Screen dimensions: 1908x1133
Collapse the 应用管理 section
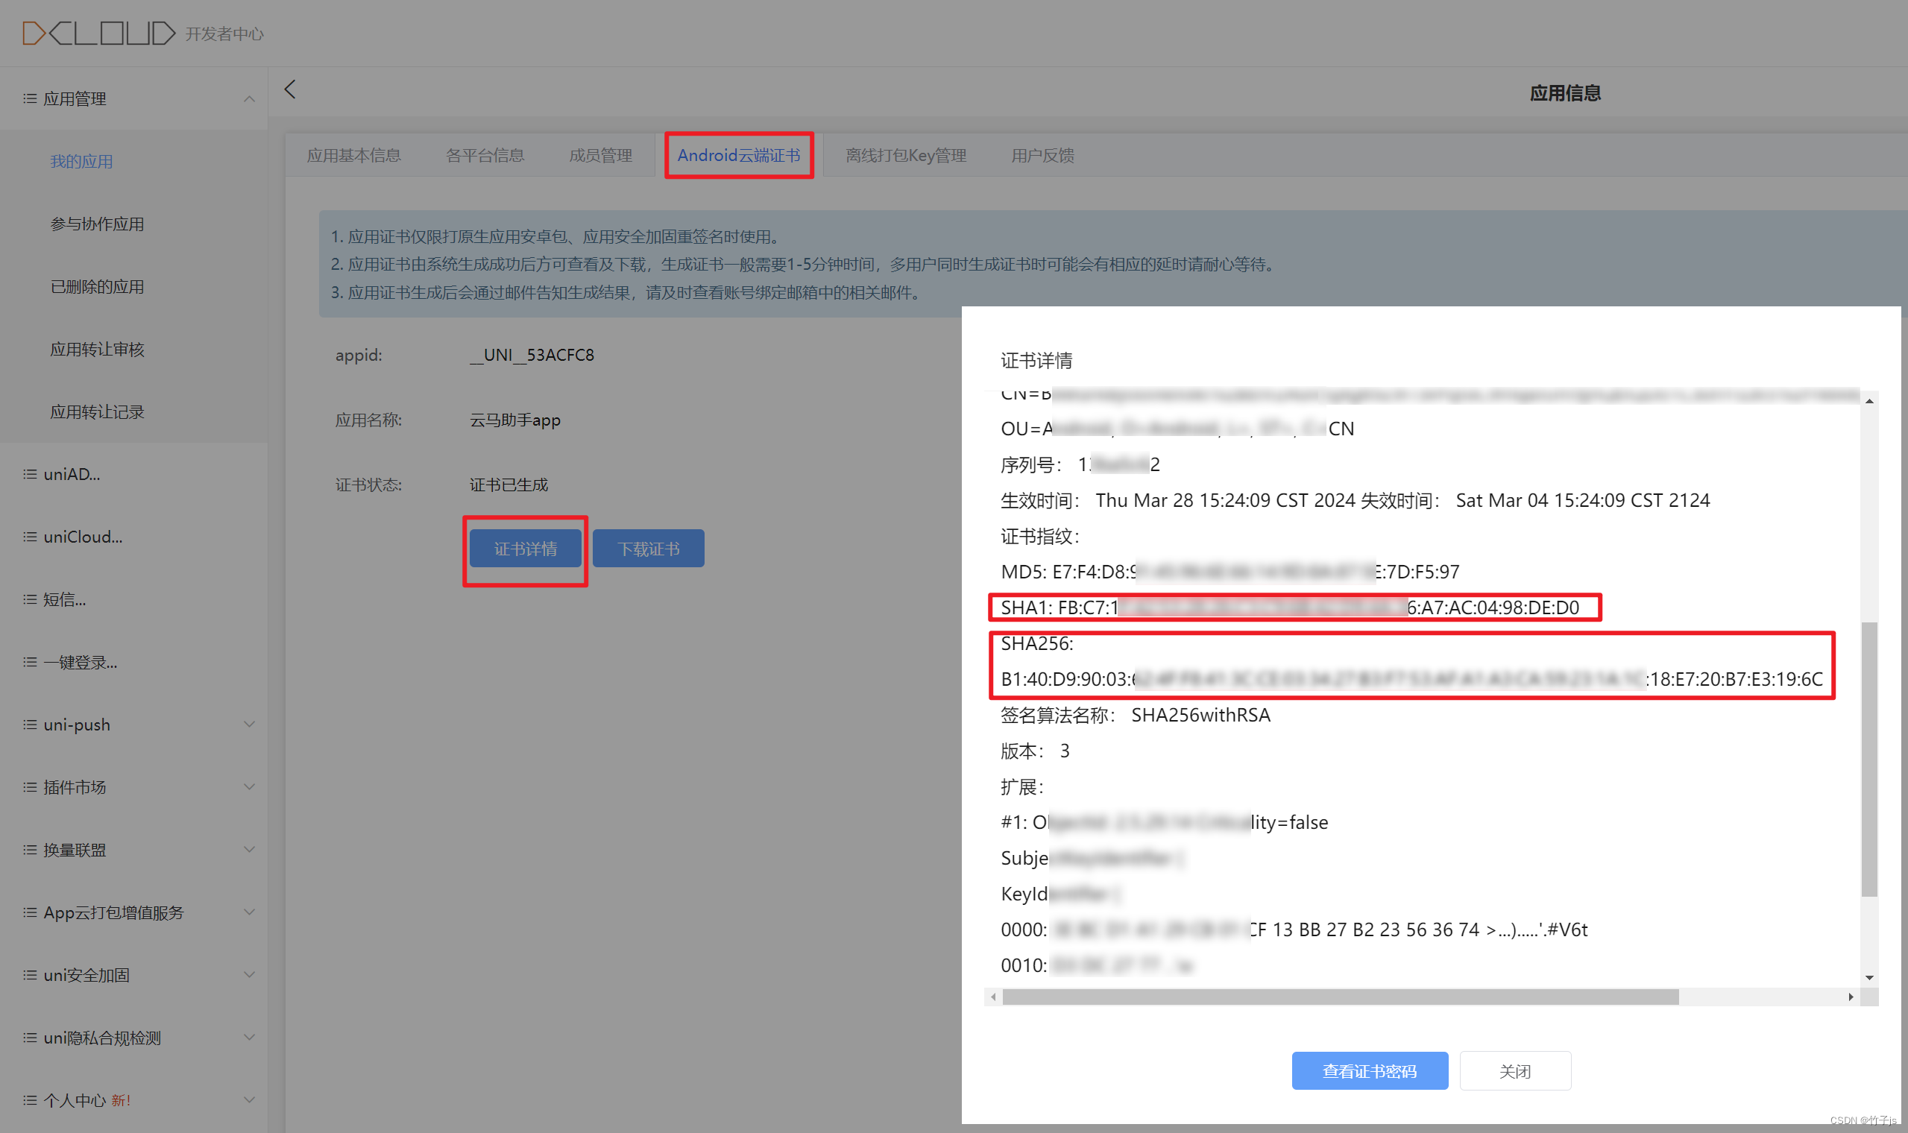[x=249, y=98]
